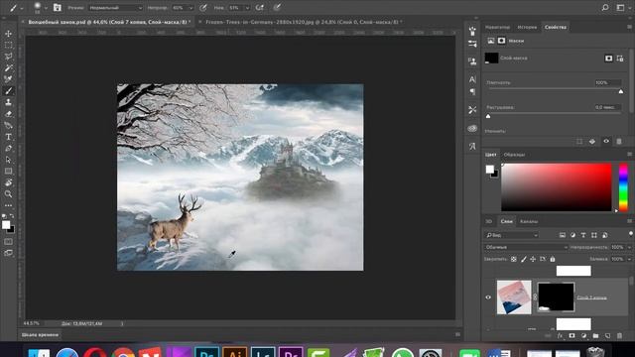635x357 pixels.
Task: Switch to the Каналы tab
Action: click(x=529, y=221)
